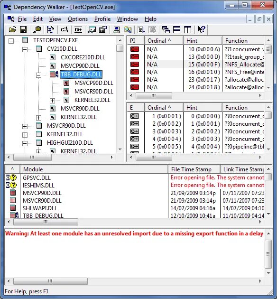This screenshot has height=299, width=277.
Task: Sort imports by Ordinal column header
Action: [x=164, y=41]
